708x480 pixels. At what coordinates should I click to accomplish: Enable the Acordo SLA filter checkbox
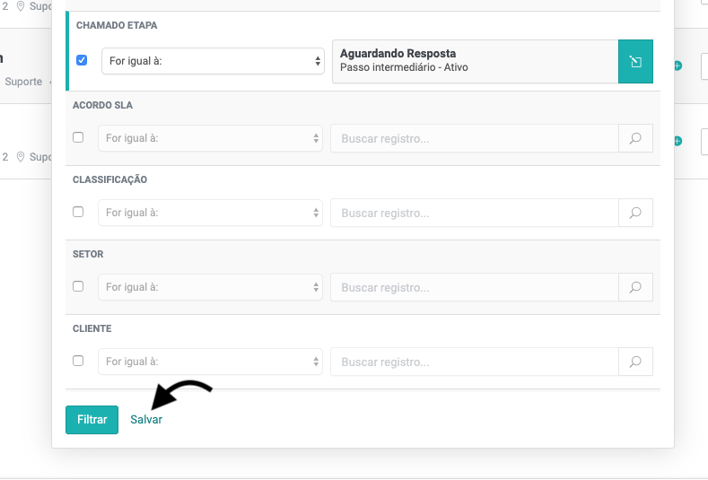tap(78, 138)
